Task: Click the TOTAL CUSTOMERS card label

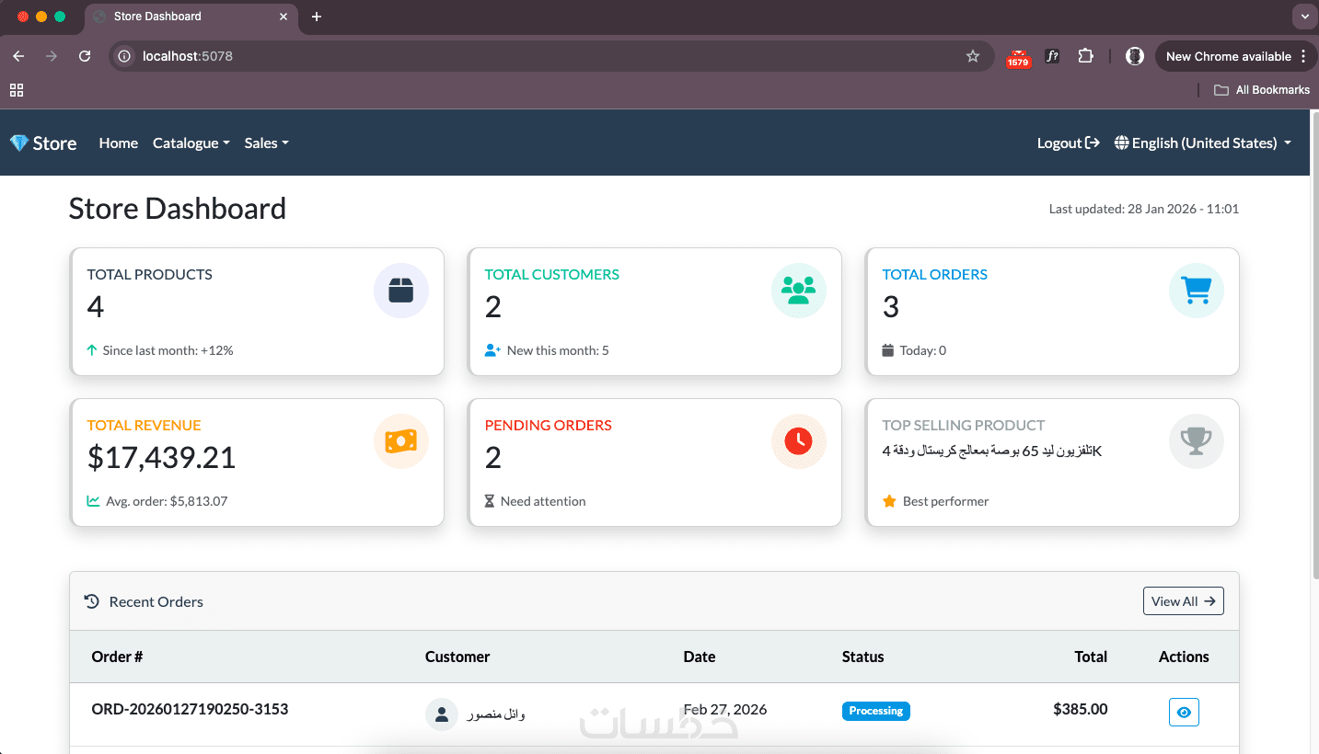Action: [552, 274]
